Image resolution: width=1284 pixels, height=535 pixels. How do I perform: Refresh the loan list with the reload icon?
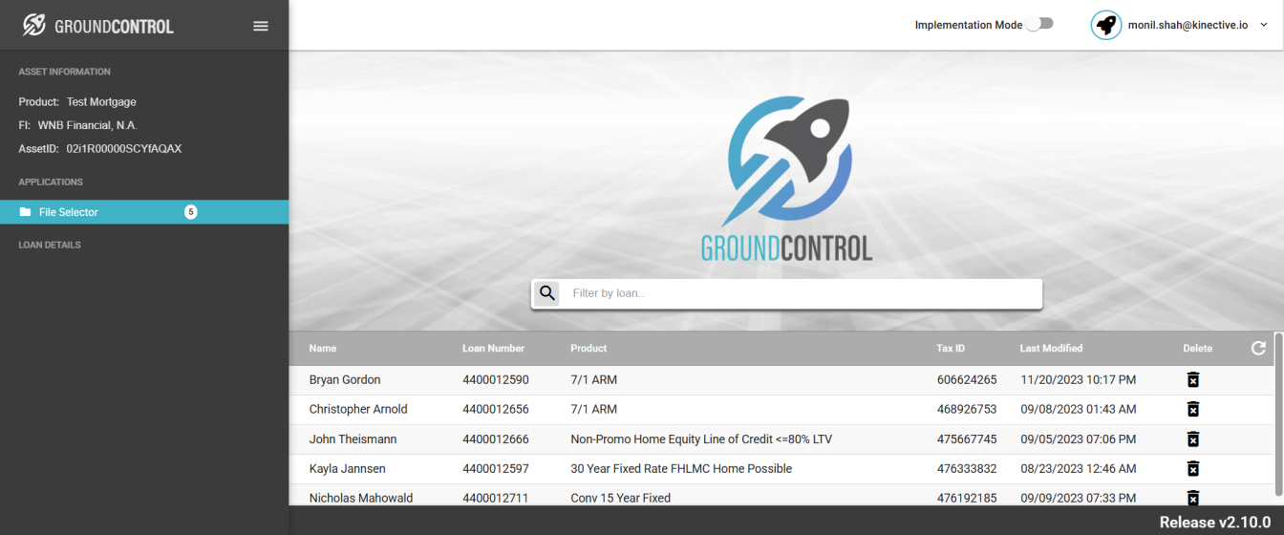click(x=1258, y=348)
